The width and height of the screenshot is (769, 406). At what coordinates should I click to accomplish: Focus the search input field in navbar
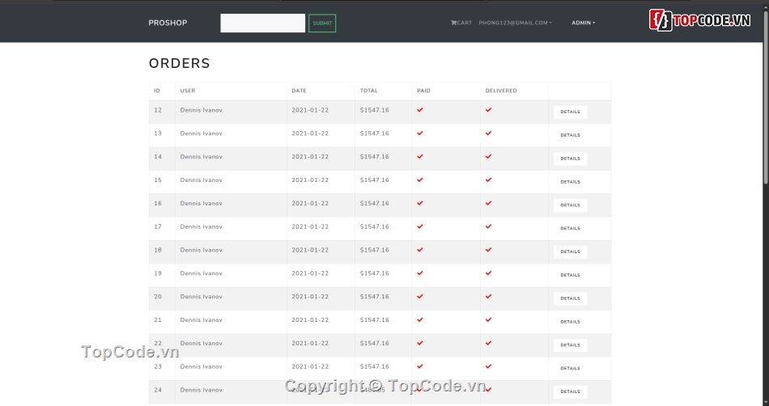262,23
